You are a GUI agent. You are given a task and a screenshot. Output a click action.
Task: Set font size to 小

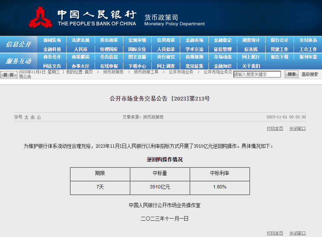[x=39, y=117]
